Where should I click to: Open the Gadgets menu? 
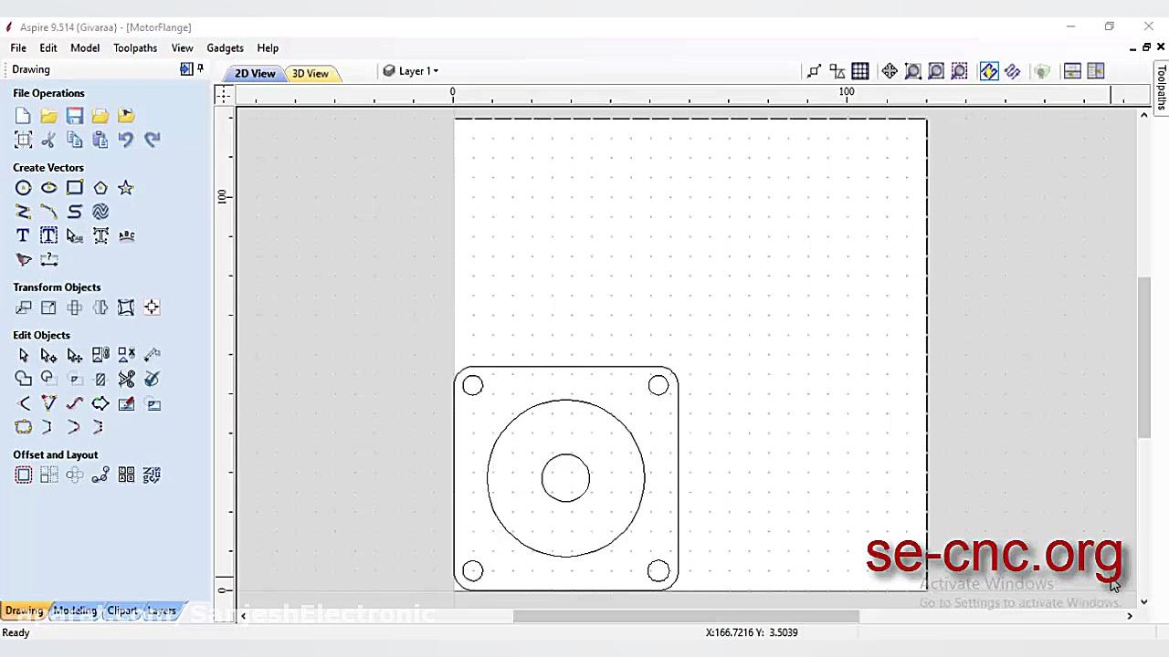click(225, 48)
